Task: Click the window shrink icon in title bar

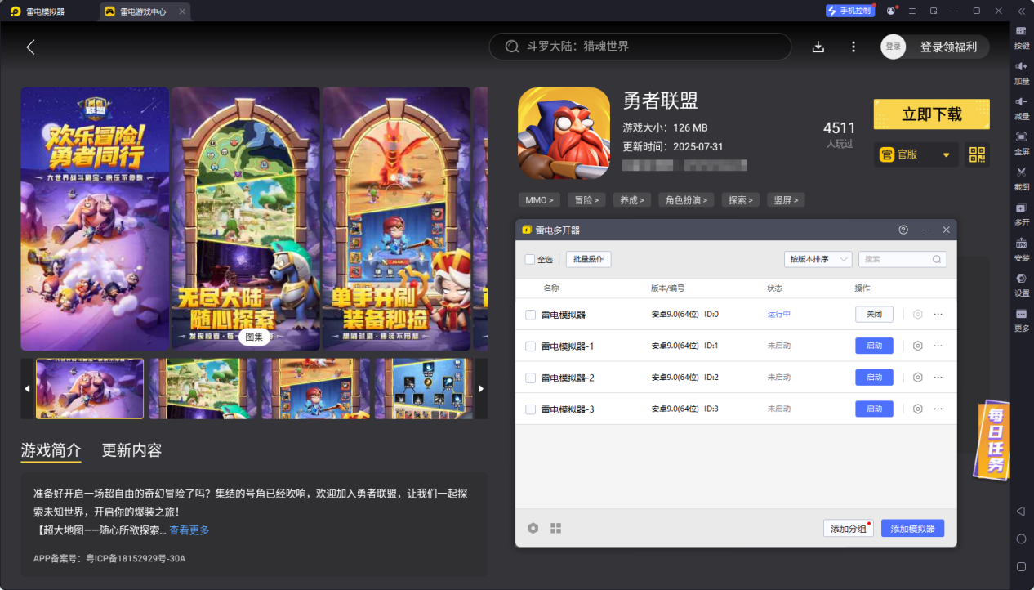Action: point(934,11)
